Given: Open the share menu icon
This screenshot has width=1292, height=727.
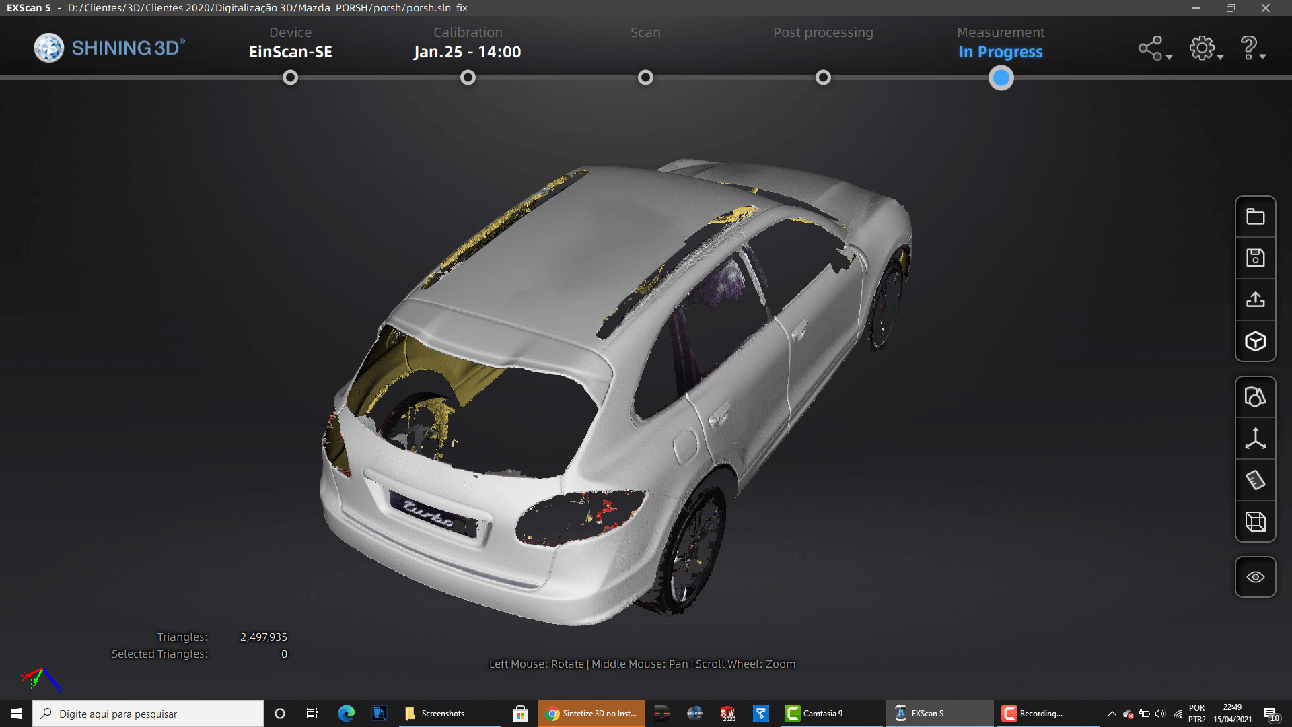Looking at the screenshot, I should [x=1154, y=48].
